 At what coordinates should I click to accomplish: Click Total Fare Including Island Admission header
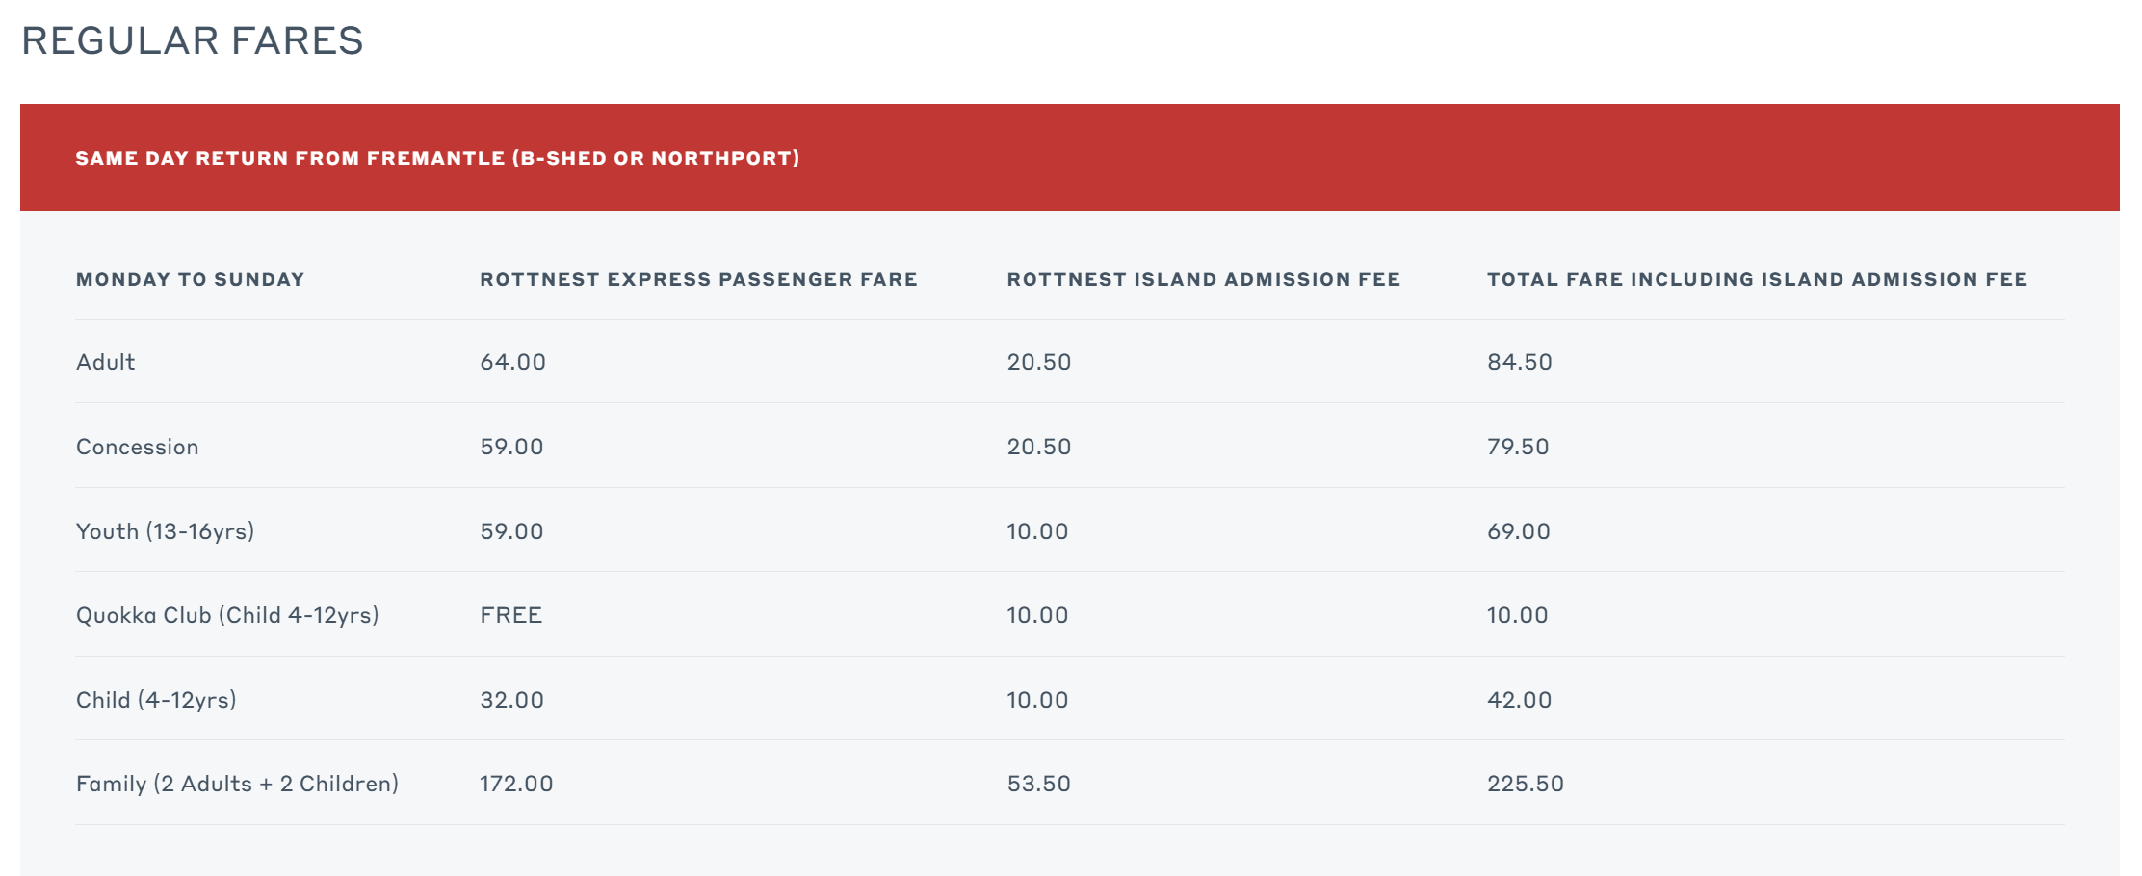1758,279
